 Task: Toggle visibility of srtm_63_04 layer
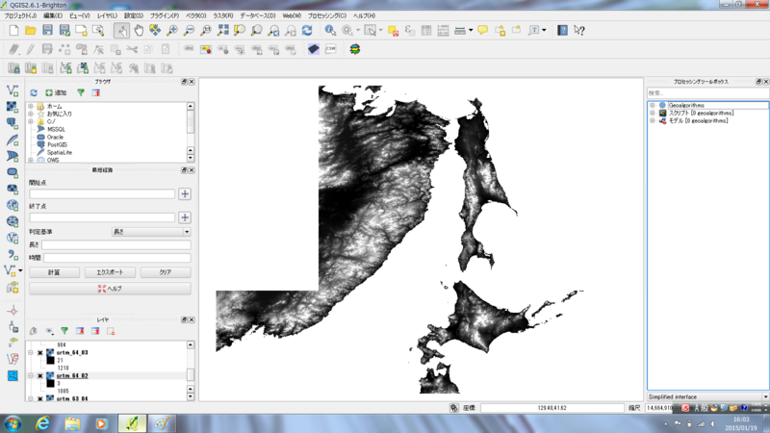click(x=40, y=398)
